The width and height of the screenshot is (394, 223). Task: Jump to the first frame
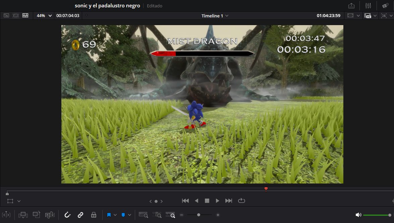coord(185,201)
